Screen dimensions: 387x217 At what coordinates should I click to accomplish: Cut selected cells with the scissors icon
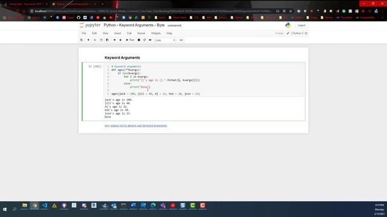coord(95,40)
